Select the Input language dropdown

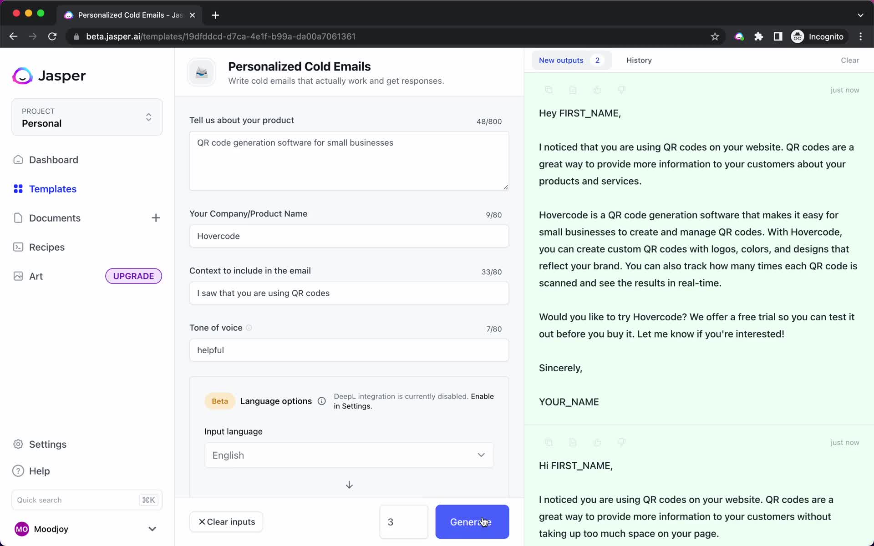(349, 455)
